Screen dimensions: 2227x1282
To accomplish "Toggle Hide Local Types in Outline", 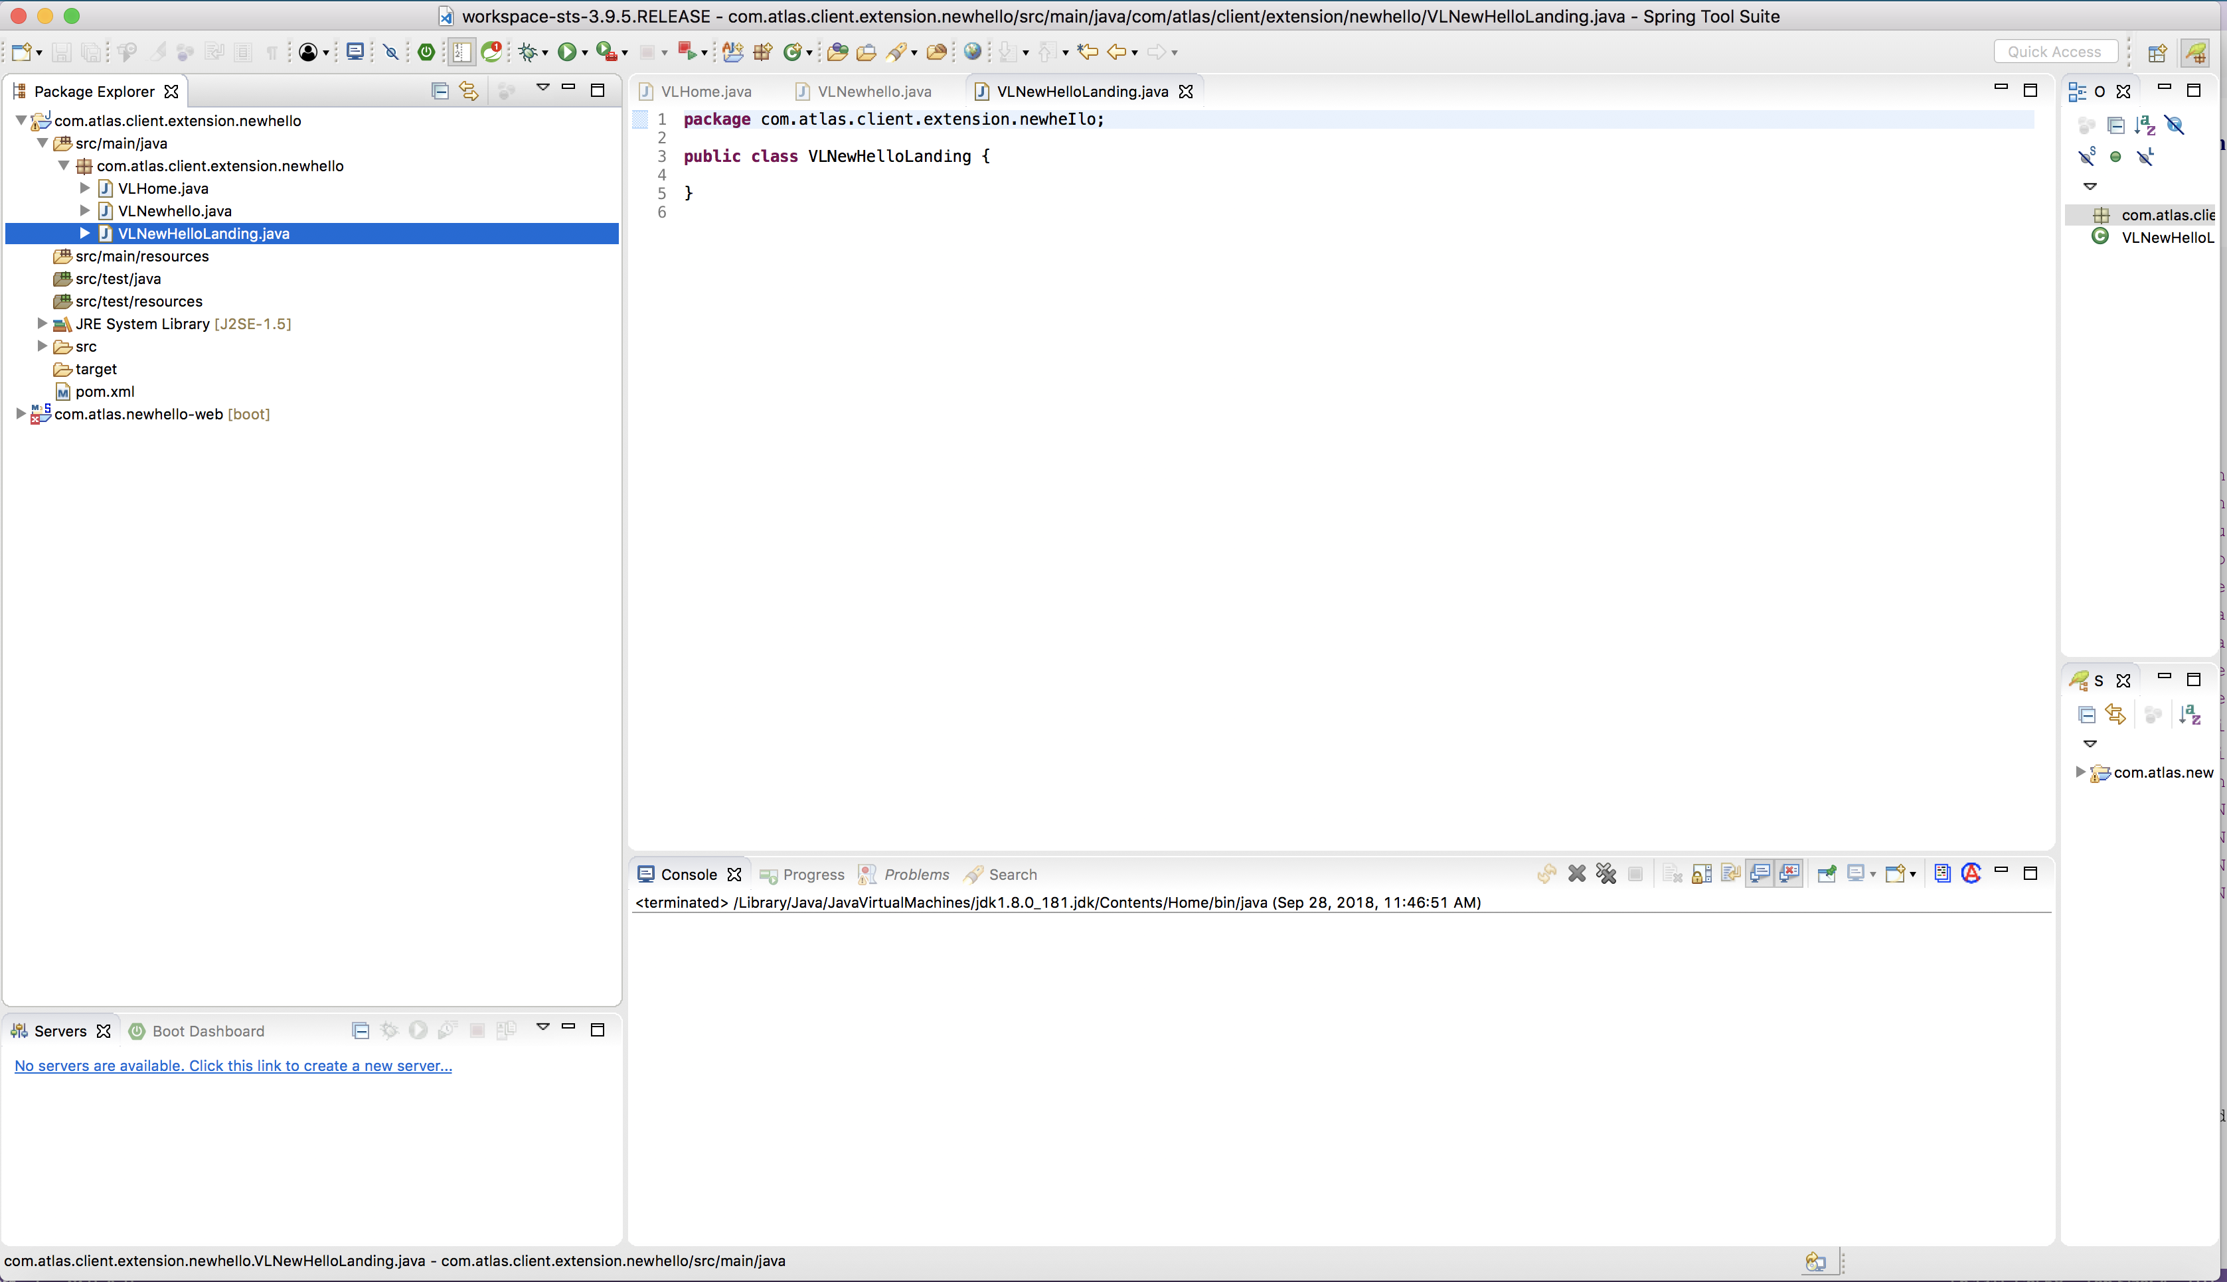I will click(2145, 157).
